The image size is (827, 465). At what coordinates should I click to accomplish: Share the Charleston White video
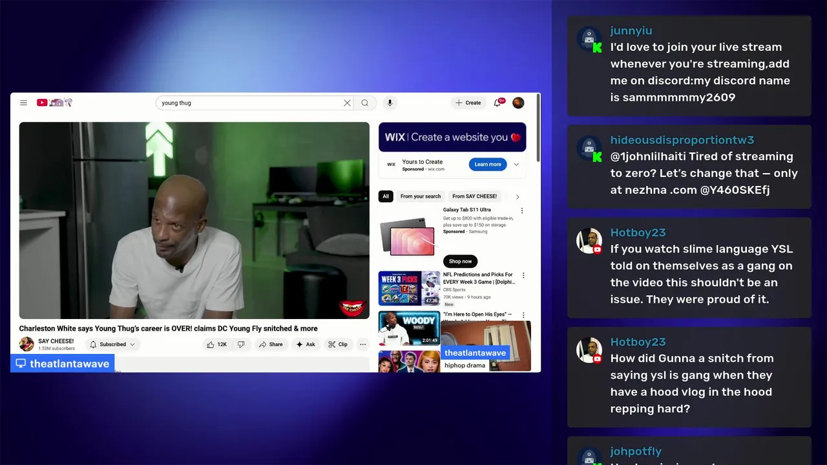pyautogui.click(x=271, y=344)
